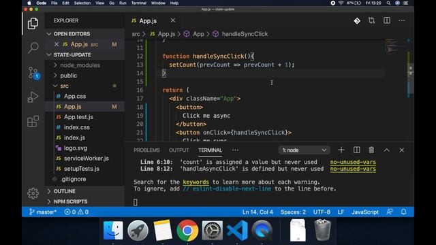
Task: Click the handleSyncClick breadcrumb
Action: coord(245,34)
